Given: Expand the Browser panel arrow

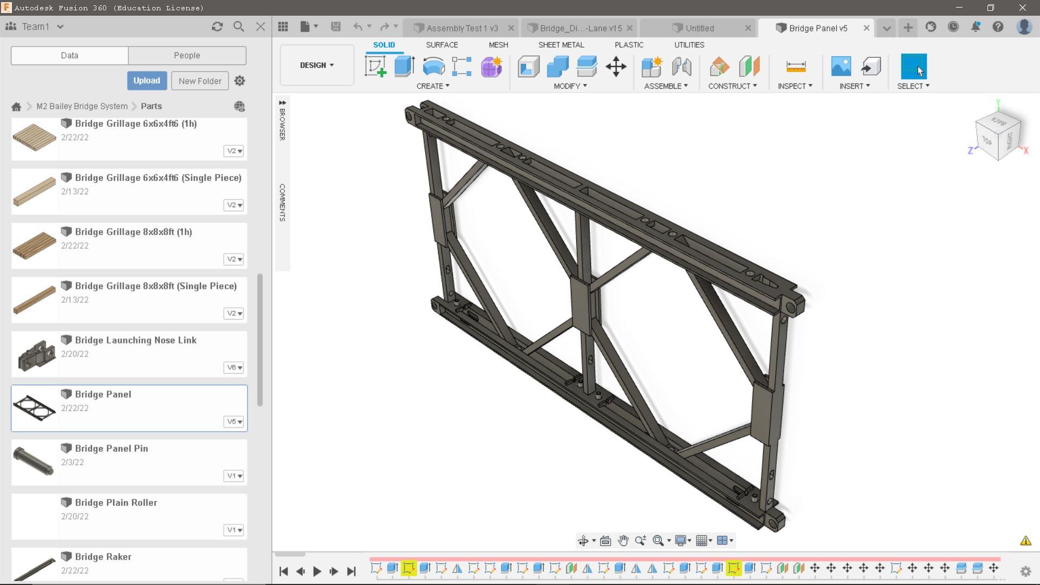Looking at the screenshot, I should [x=282, y=102].
